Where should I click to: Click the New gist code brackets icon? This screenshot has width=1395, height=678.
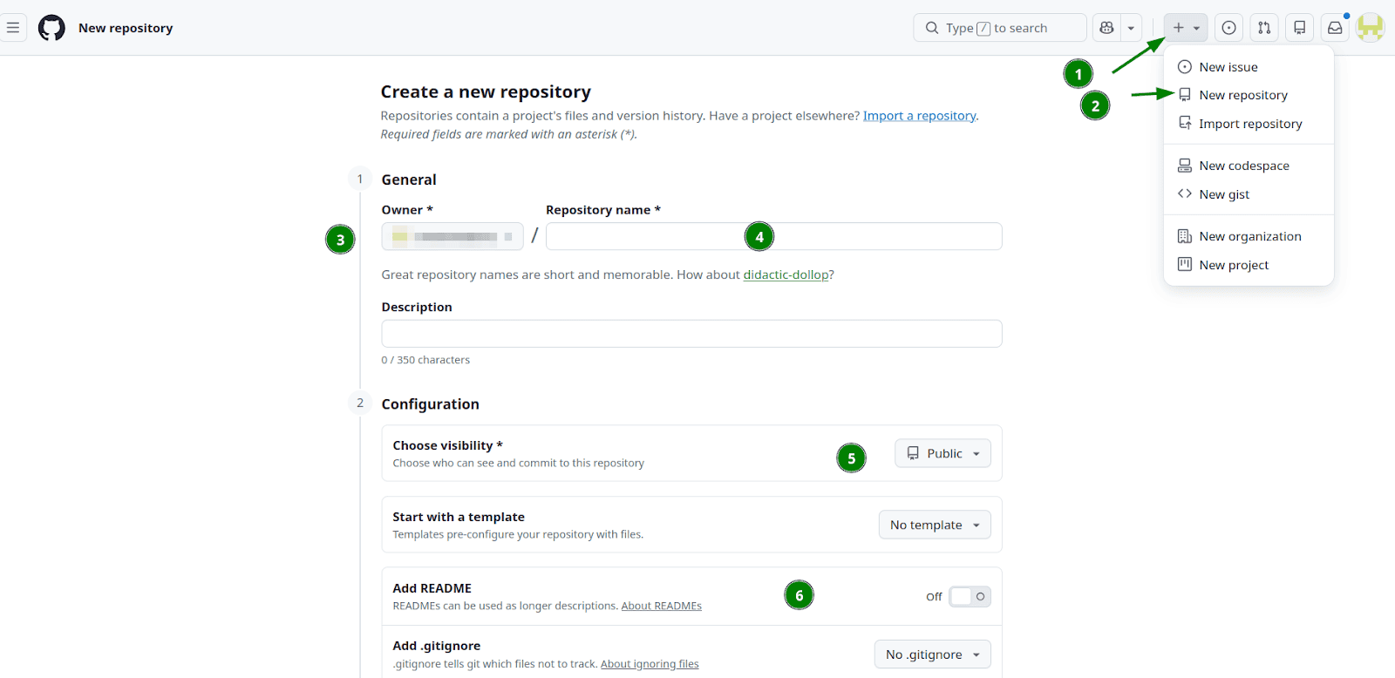click(1185, 193)
